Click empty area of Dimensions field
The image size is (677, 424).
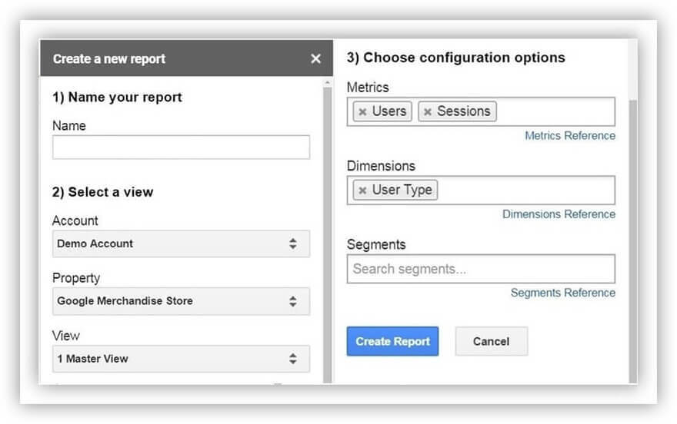525,190
